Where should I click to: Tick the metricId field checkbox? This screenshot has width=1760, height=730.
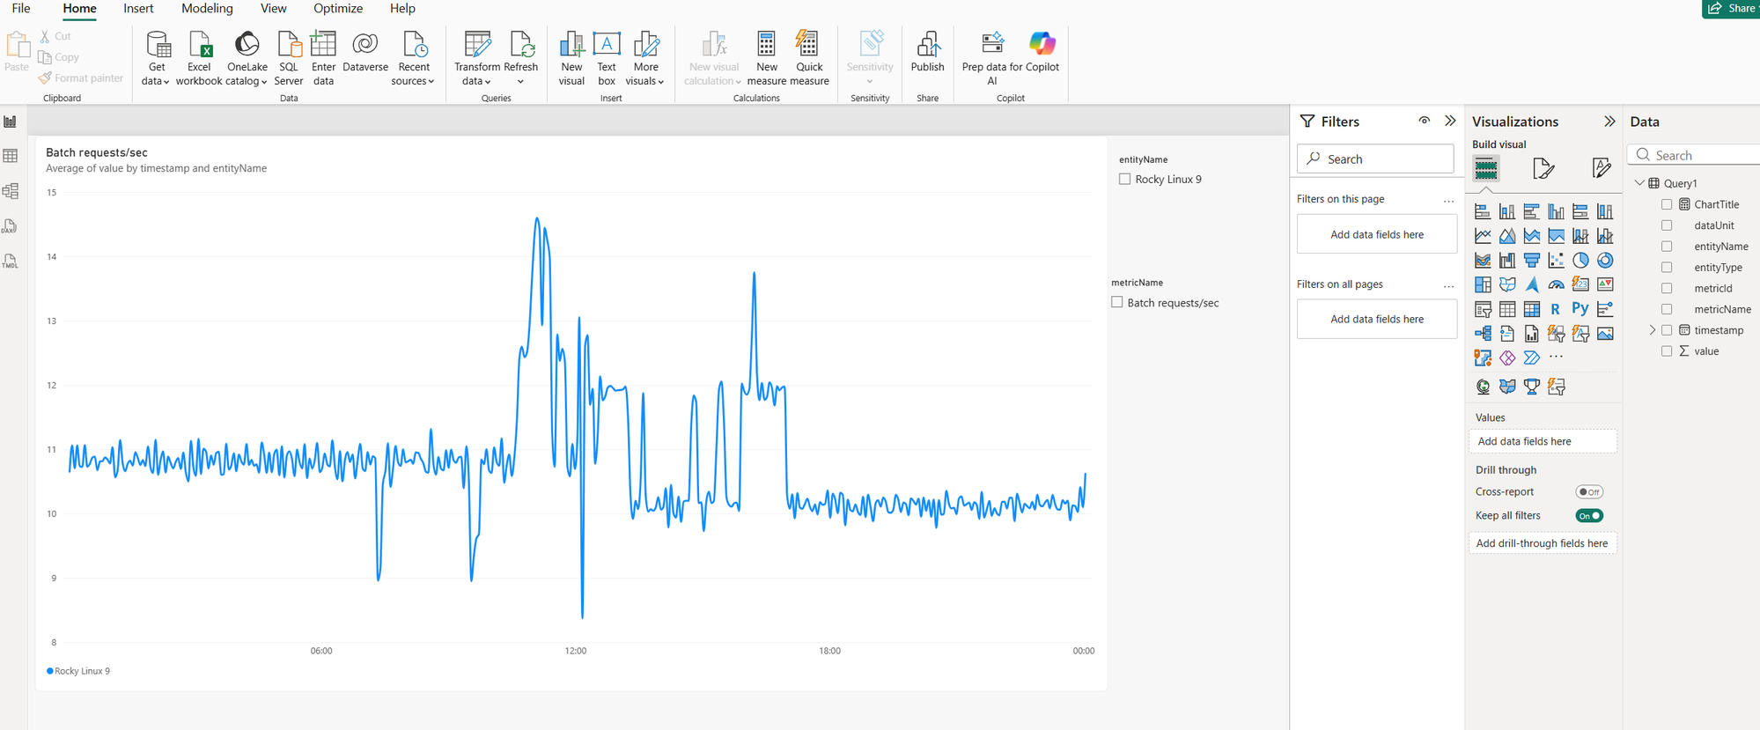click(x=1667, y=288)
